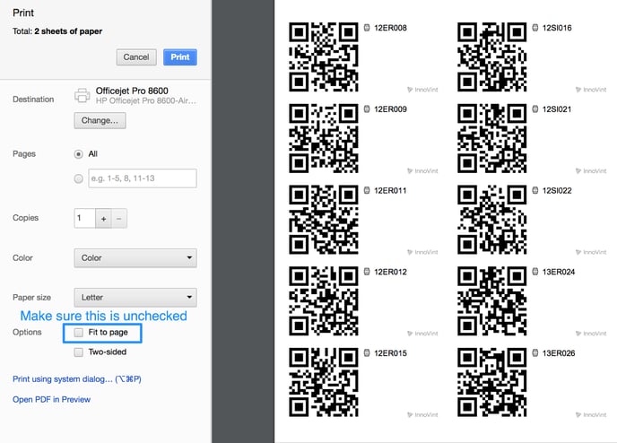Screen dimensions: 617x443
Task: Click the Officejet Pro 8600 destination name
Action: point(132,91)
